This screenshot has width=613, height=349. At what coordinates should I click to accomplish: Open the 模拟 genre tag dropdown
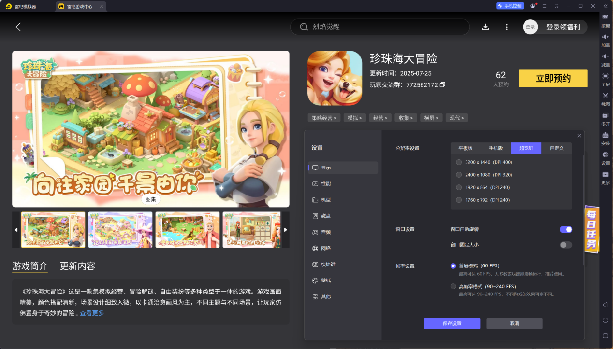pyautogui.click(x=355, y=117)
